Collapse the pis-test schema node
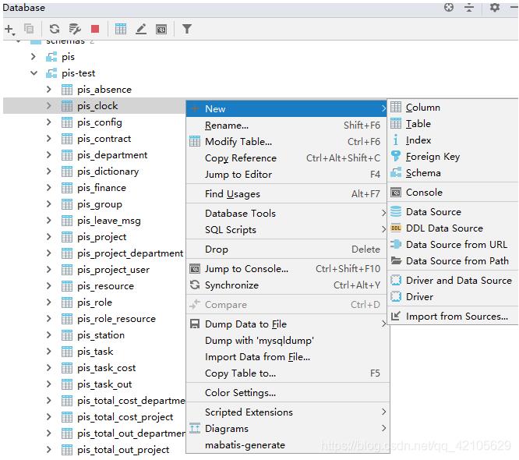Viewport: 519px width, 460px height. coord(34,73)
